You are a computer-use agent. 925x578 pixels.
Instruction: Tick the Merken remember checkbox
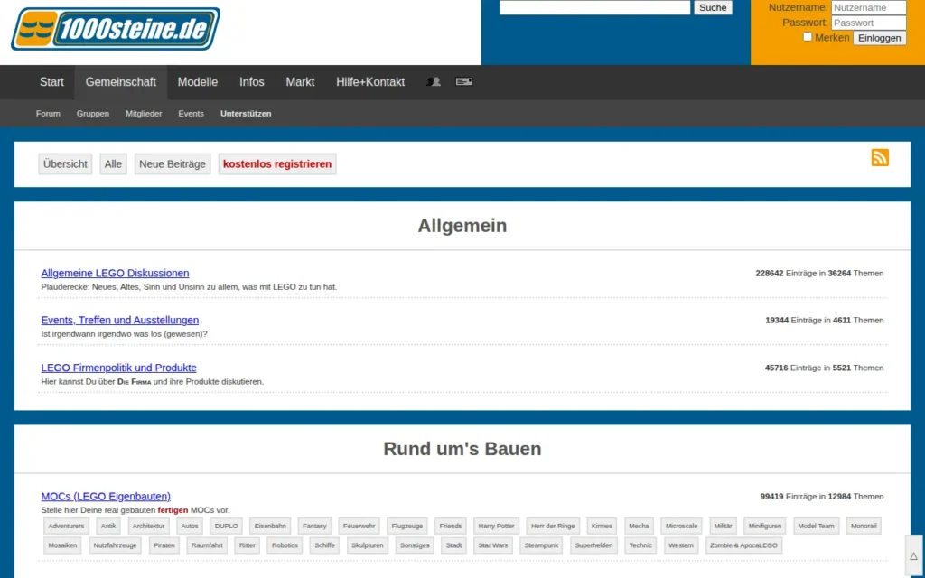coord(807,36)
